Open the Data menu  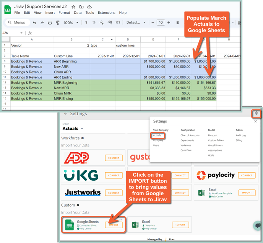[x=78, y=13]
